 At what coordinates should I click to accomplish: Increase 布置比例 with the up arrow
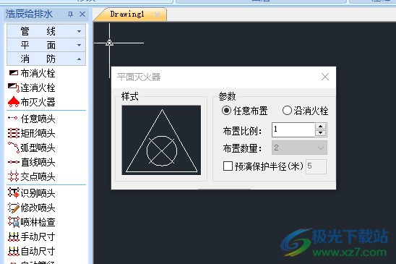pyautogui.click(x=321, y=126)
